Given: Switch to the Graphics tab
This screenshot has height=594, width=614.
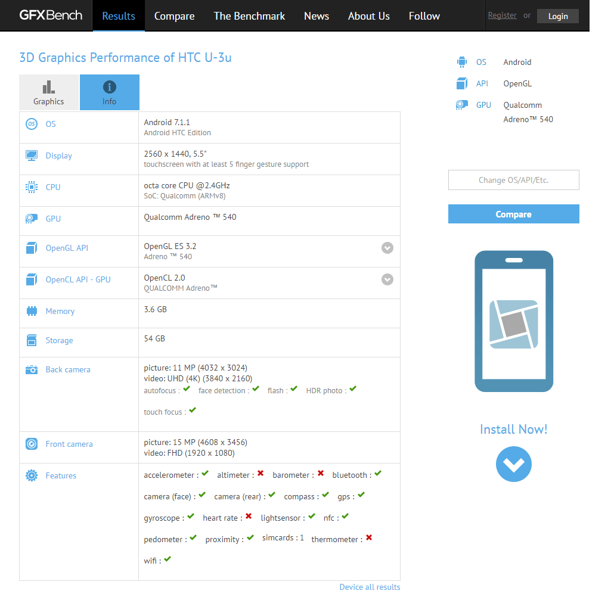Looking at the screenshot, I should tap(49, 92).
